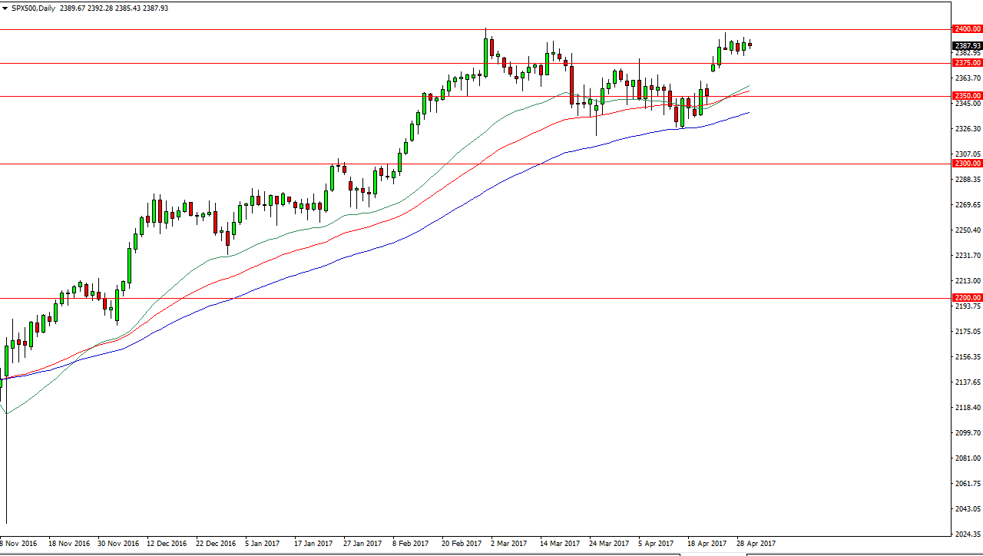This screenshot has width=983, height=556.
Task: Select the red 2350.00 price level label
Action: coord(967,96)
